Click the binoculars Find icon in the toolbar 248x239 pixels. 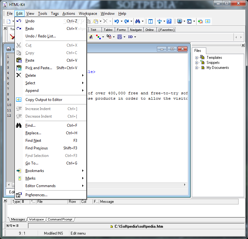click(137, 21)
